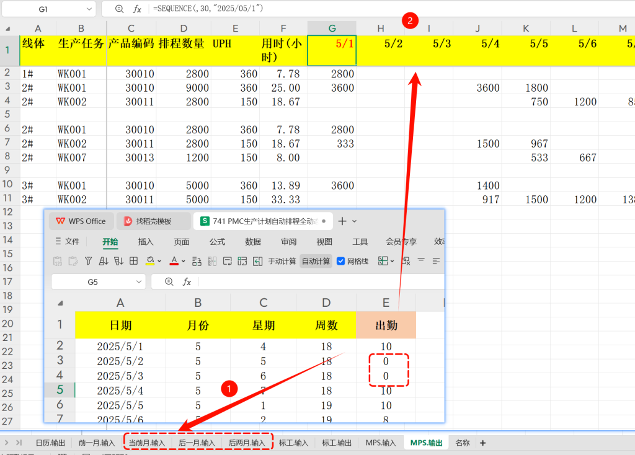Viewport: 635px width, 455px height.
Task: Switch to 手动计算 manual calculation
Action: point(282,261)
